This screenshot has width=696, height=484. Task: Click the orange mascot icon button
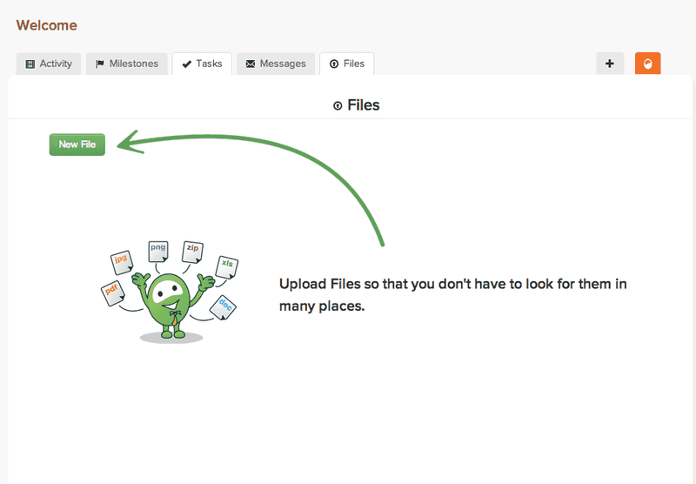pyautogui.click(x=647, y=64)
